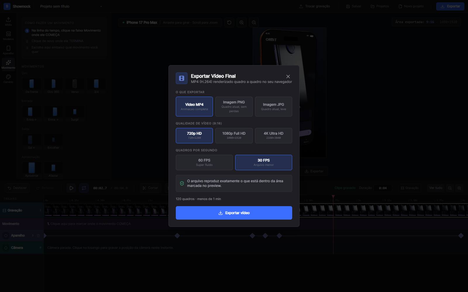Viewport: 468px width, 292px height.
Task: Toggle loop playback button
Action: 84,188
